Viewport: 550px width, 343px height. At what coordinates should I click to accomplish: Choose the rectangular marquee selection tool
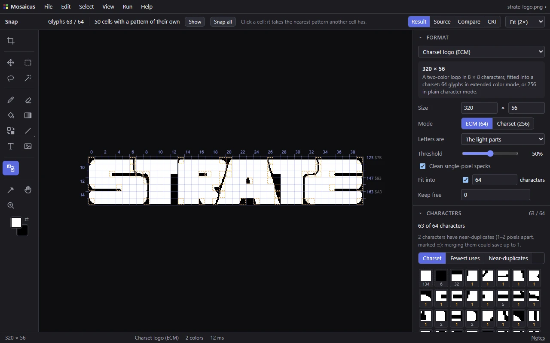(28, 63)
